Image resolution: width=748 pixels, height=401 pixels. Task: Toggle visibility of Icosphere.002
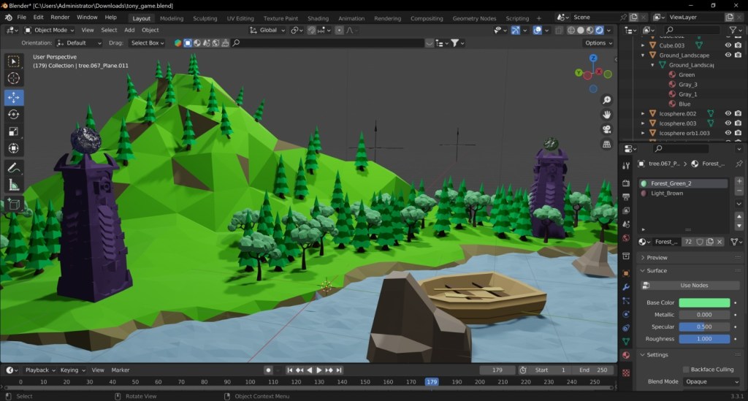[728, 113]
